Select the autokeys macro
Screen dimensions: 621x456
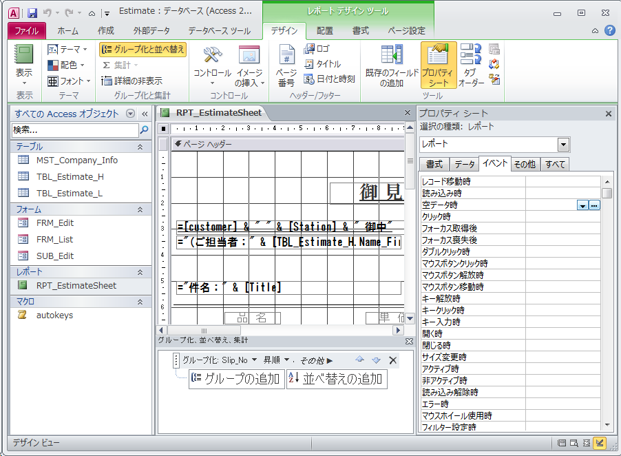coord(54,315)
